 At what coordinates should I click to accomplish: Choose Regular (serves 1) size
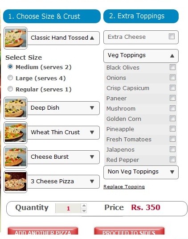click(x=10, y=89)
